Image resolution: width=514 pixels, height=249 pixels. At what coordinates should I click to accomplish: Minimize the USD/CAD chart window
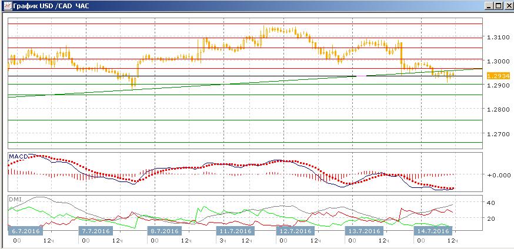[489, 6]
